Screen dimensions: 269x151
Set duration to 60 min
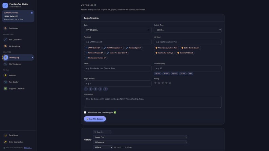(x=183, y=74)
